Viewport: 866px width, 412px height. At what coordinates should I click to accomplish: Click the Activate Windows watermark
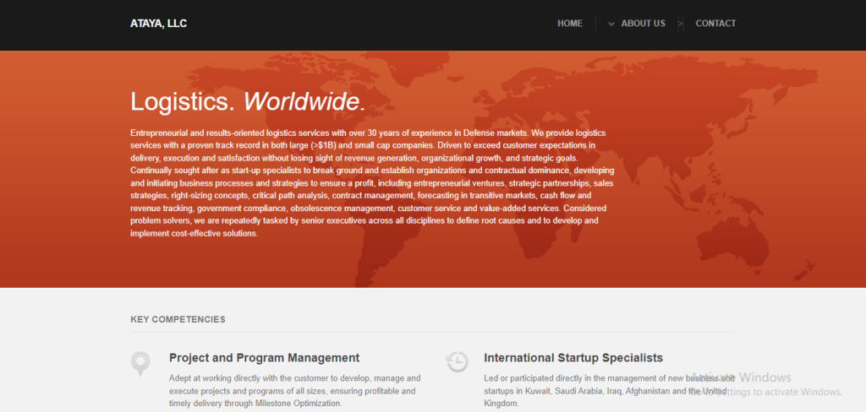[765, 384]
